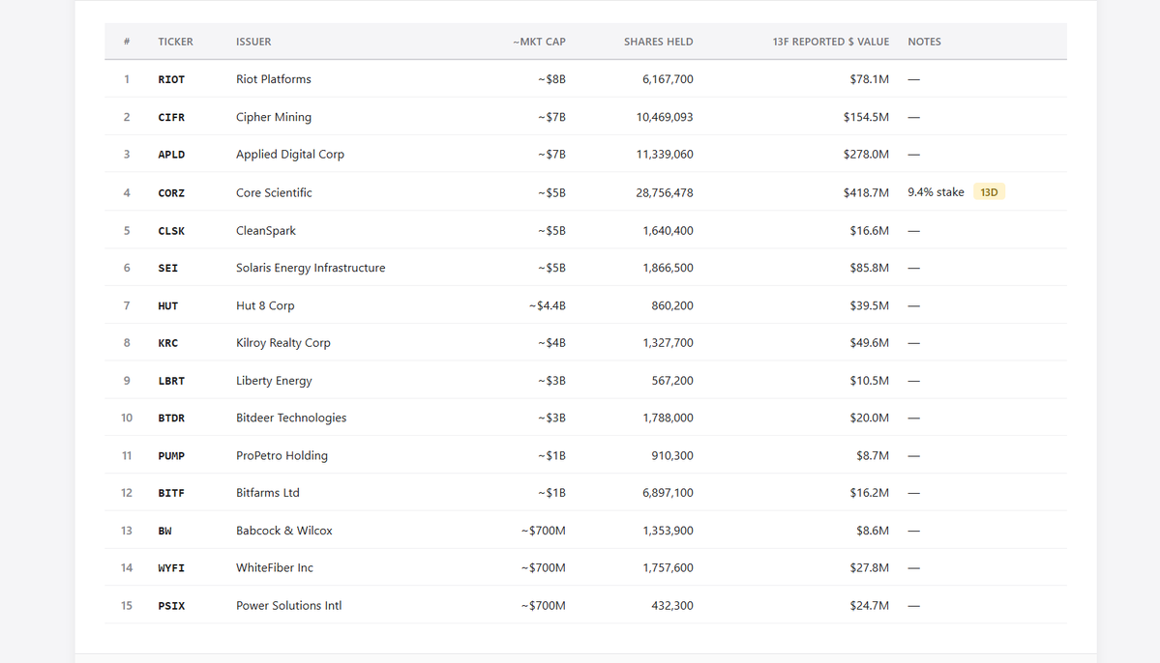This screenshot has height=663, width=1160.
Task: Click issuer name Bitfarms Ltd
Action: click(x=268, y=493)
